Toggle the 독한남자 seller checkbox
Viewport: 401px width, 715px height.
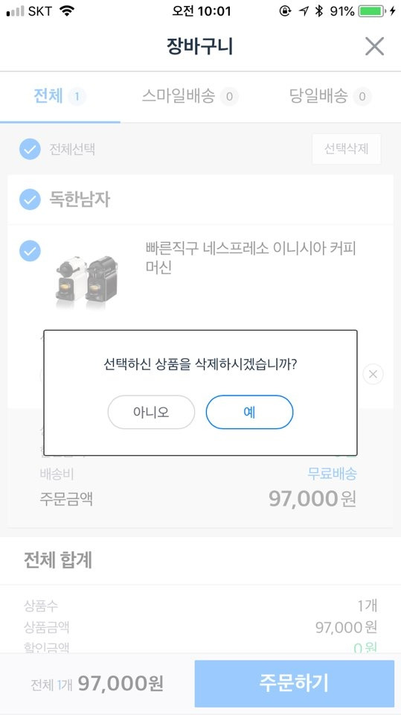pyautogui.click(x=30, y=200)
